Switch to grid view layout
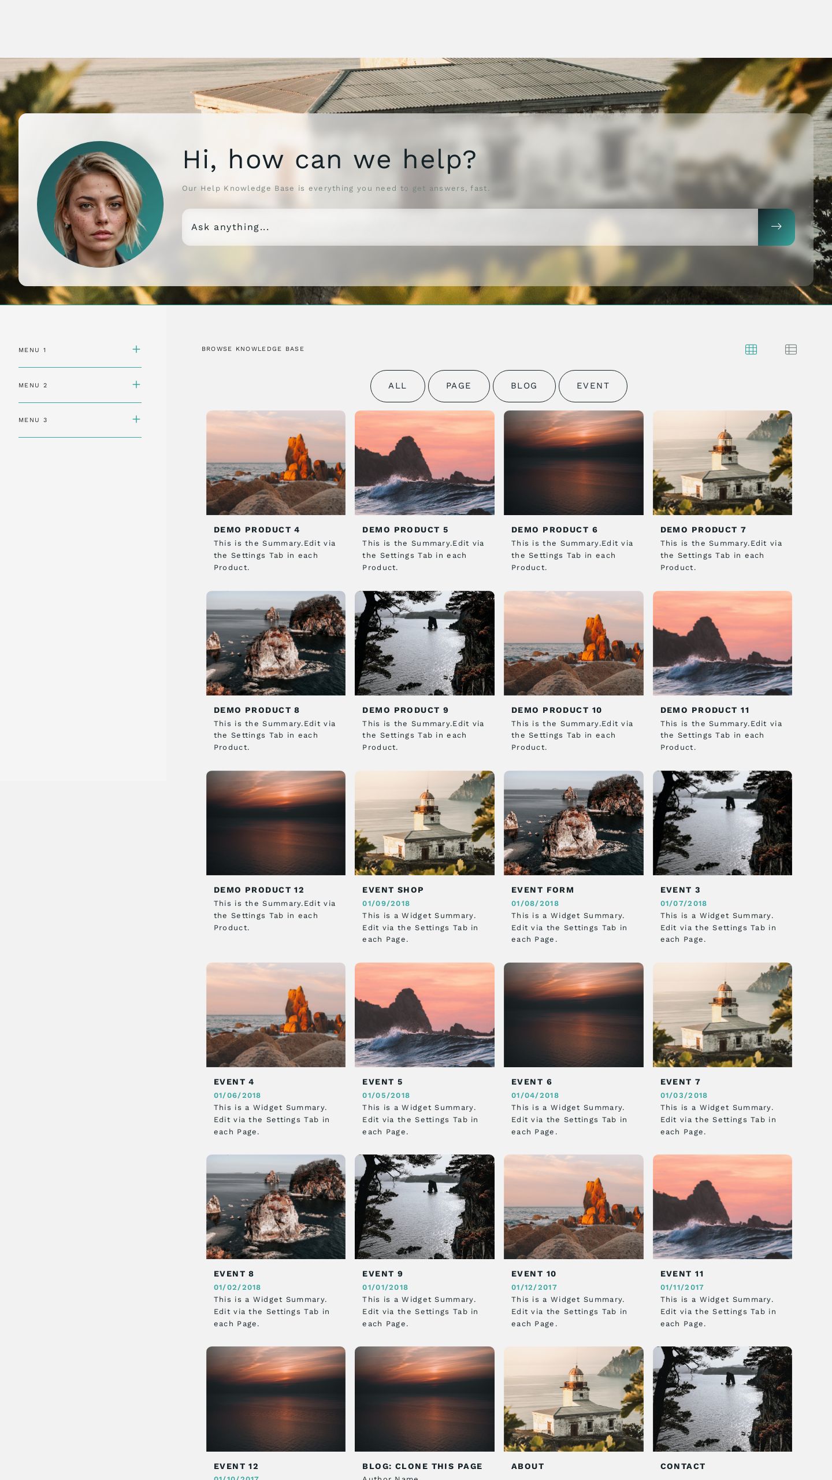Screen dimensions: 832x1480 (x=751, y=349)
